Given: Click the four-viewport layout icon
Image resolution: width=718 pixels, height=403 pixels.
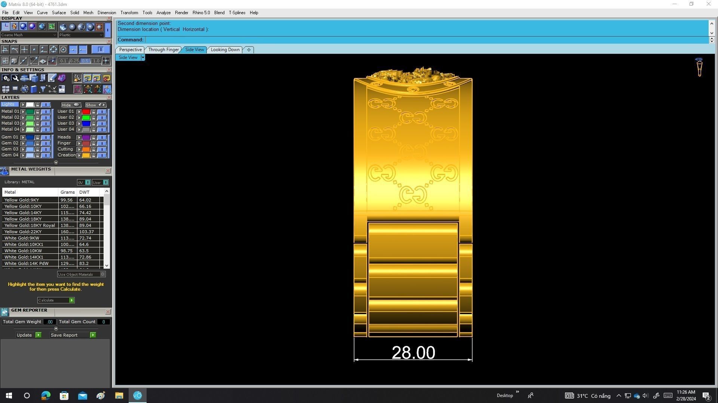Looking at the screenshot, I should click(6, 89).
